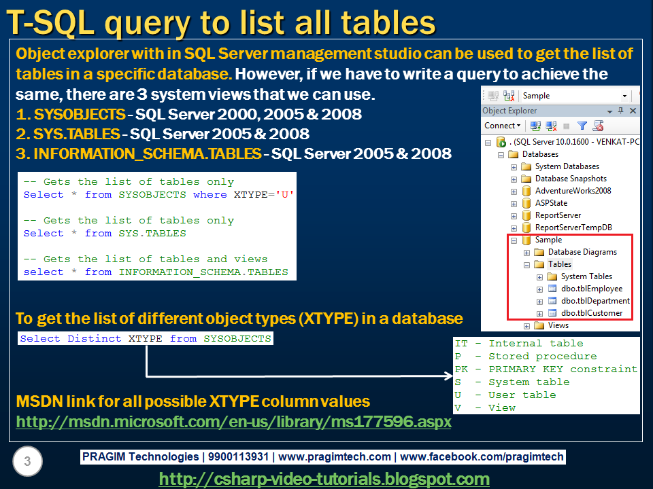
Task: Select the System Tables folder
Action: pyautogui.click(x=586, y=276)
